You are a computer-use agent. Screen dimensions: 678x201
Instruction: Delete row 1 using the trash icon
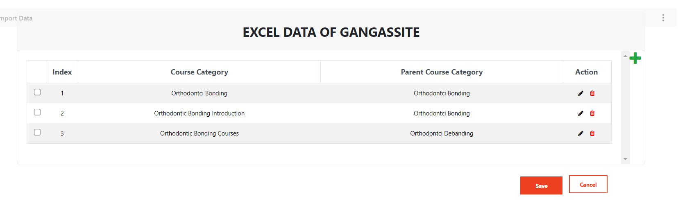click(592, 93)
